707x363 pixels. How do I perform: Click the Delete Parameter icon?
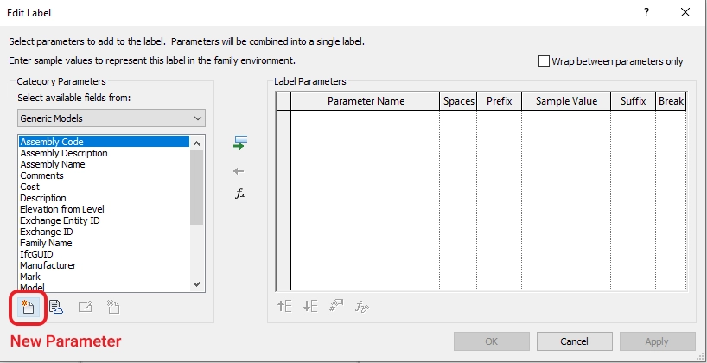[x=112, y=306]
